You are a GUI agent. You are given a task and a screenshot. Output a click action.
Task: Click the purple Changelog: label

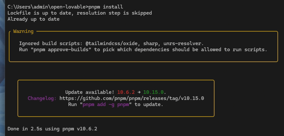pyautogui.click(x=42, y=98)
